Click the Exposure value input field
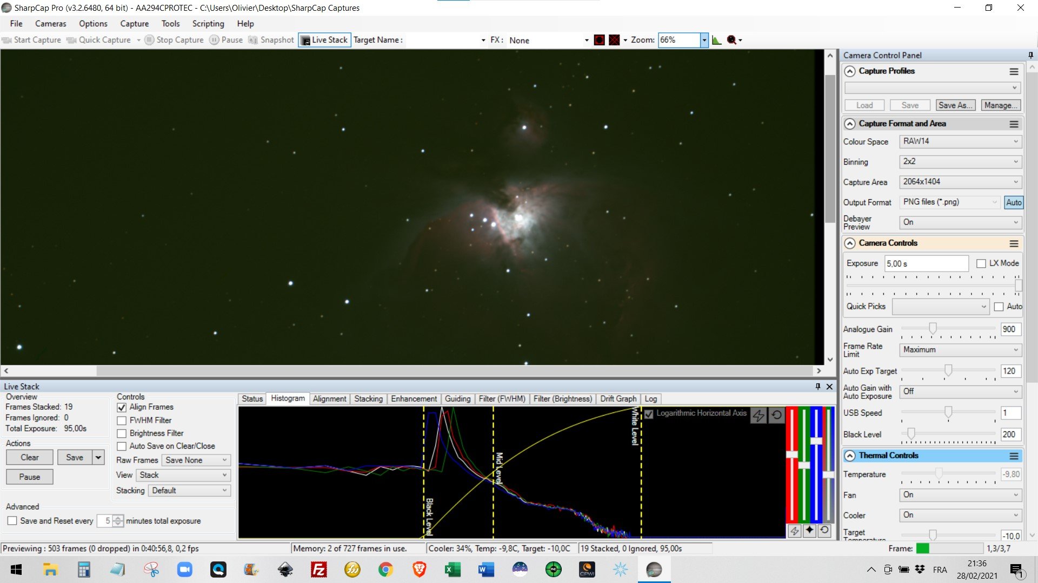 [x=926, y=264]
